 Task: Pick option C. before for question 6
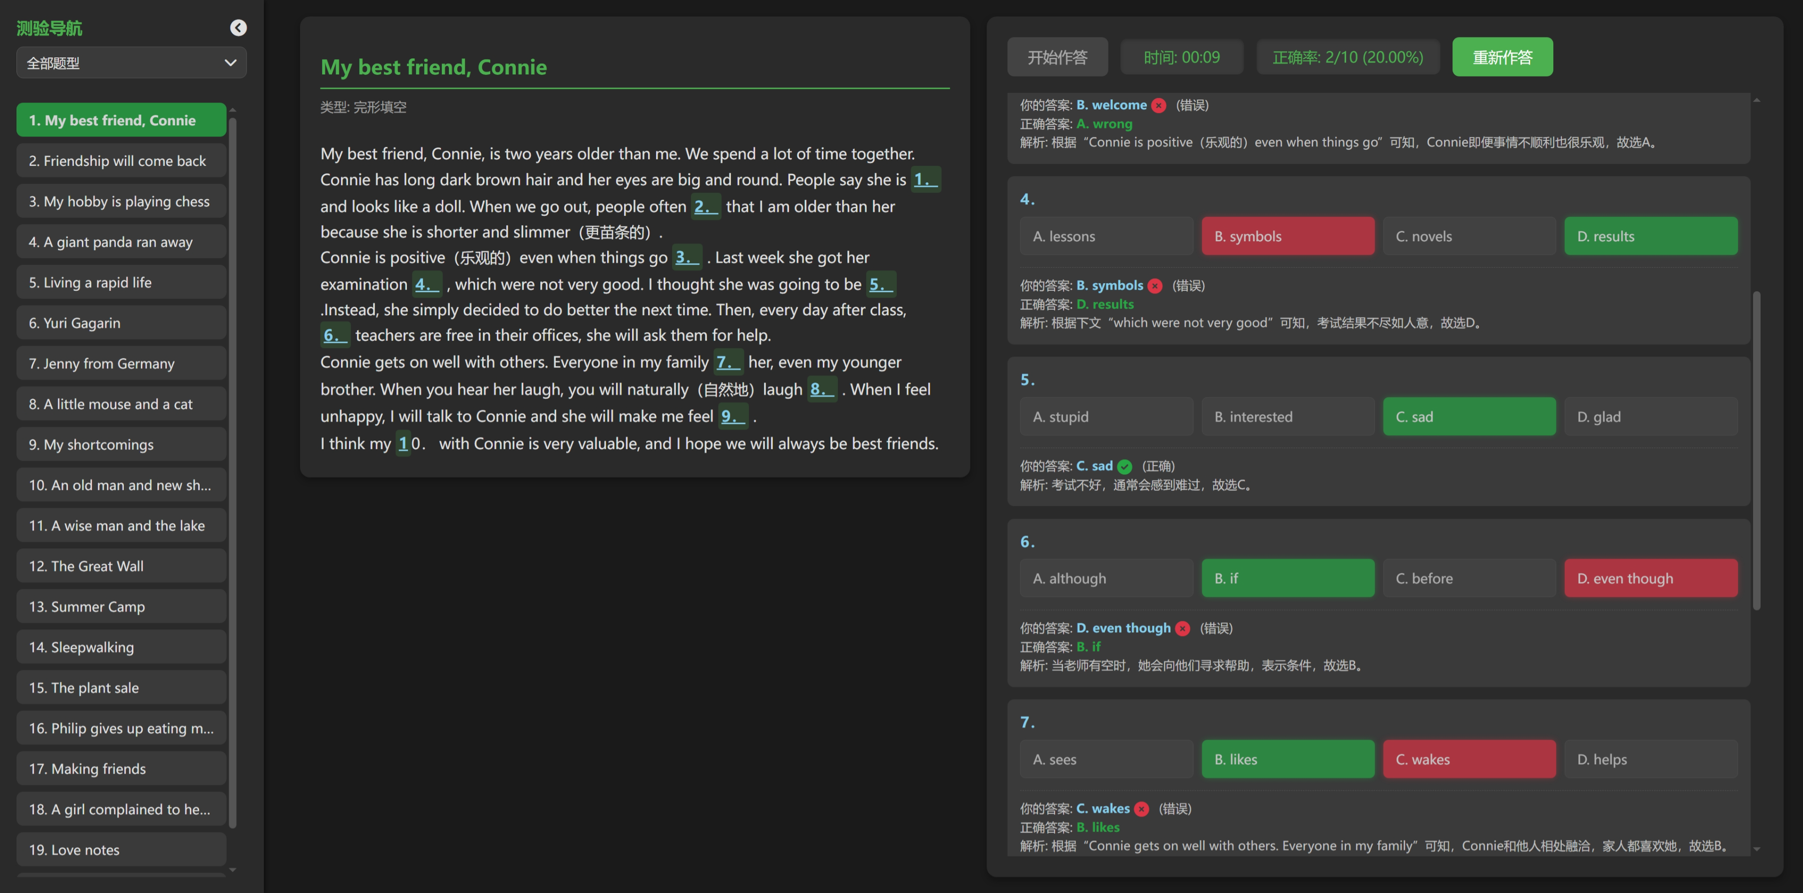pos(1468,579)
